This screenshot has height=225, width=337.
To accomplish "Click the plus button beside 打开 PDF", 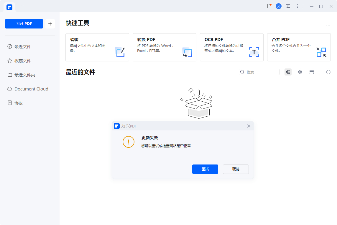I will (50, 24).
